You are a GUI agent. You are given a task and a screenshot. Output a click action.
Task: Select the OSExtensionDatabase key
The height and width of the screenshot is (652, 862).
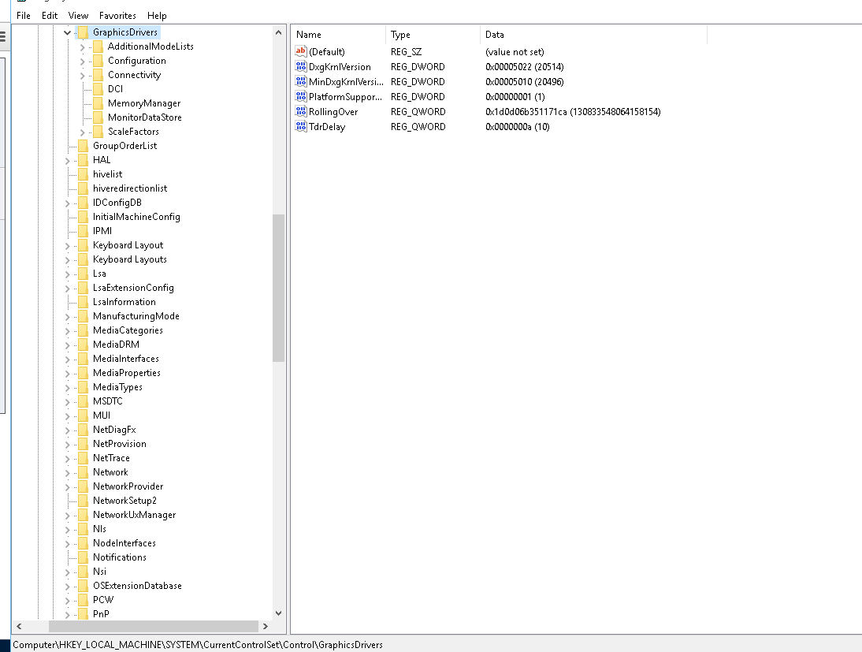coord(137,586)
